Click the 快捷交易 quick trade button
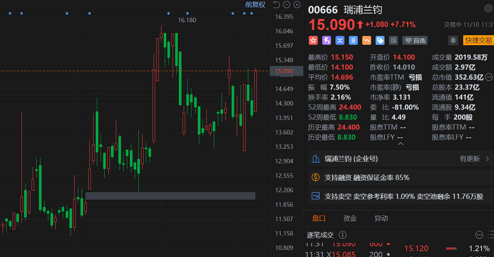494x257 pixels. click(478, 40)
